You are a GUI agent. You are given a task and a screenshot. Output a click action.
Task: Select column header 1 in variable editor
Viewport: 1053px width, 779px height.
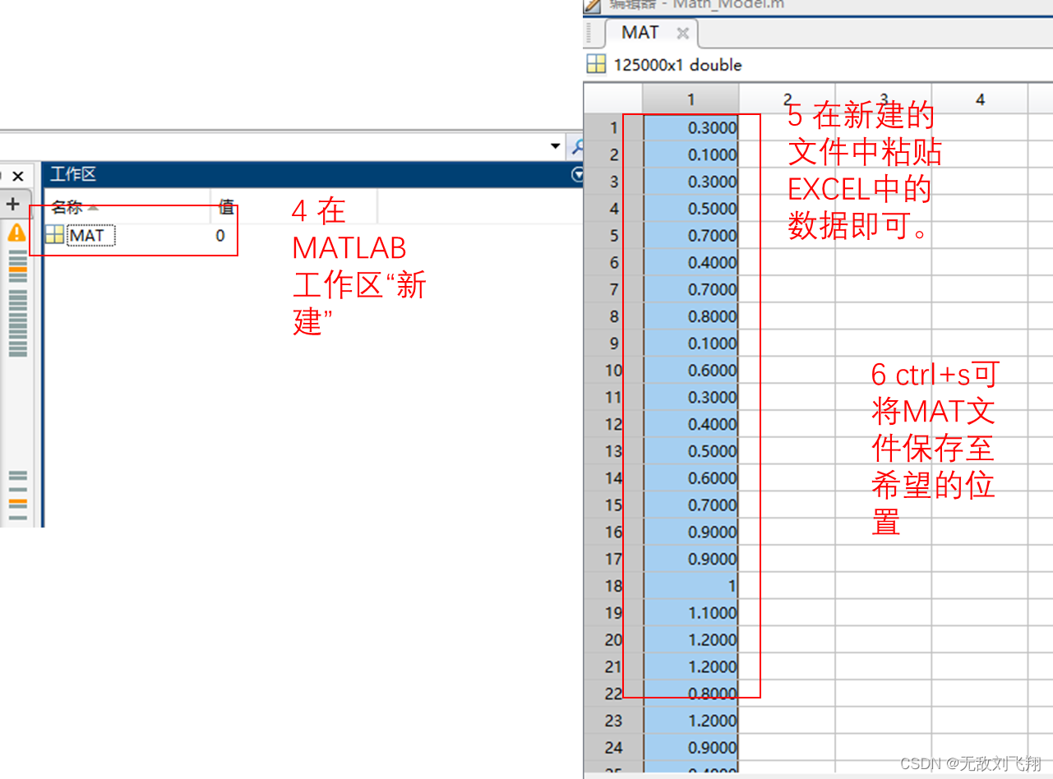point(690,99)
